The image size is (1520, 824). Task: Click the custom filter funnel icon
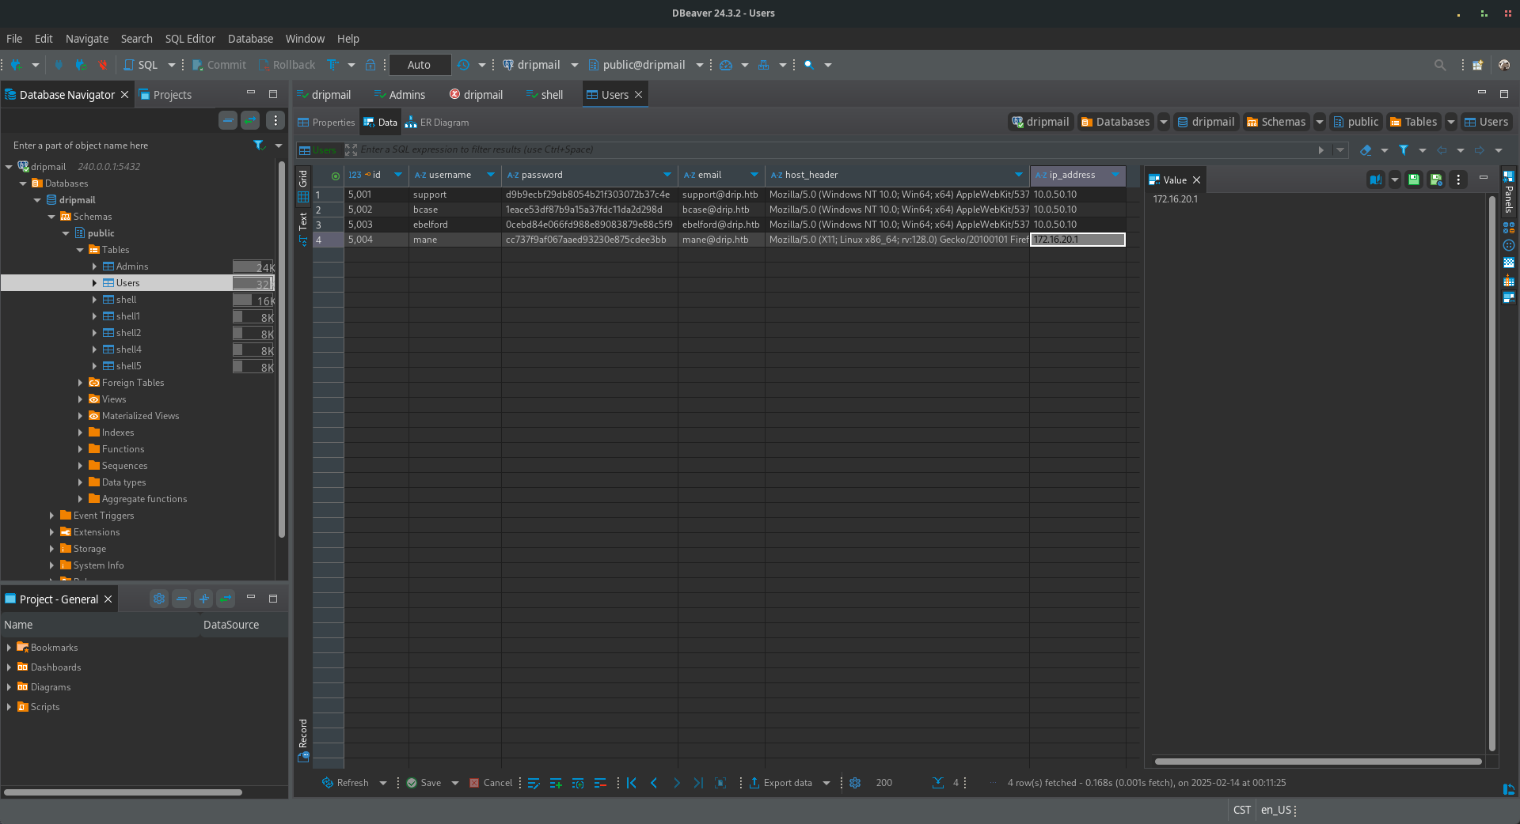1404,150
